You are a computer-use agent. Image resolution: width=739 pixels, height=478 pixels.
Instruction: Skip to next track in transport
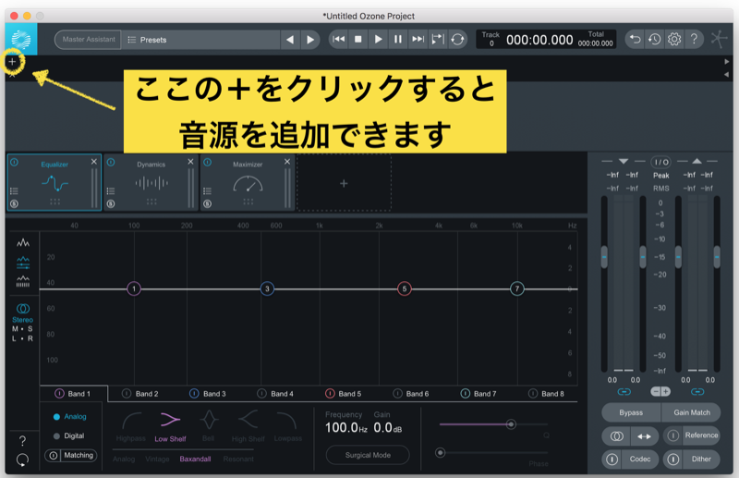click(x=418, y=39)
